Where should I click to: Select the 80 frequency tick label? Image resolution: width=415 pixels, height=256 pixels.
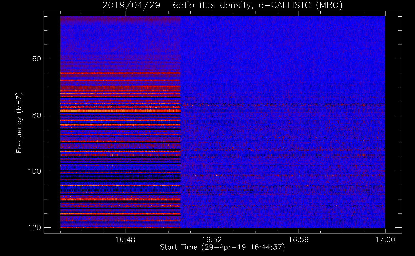37,115
